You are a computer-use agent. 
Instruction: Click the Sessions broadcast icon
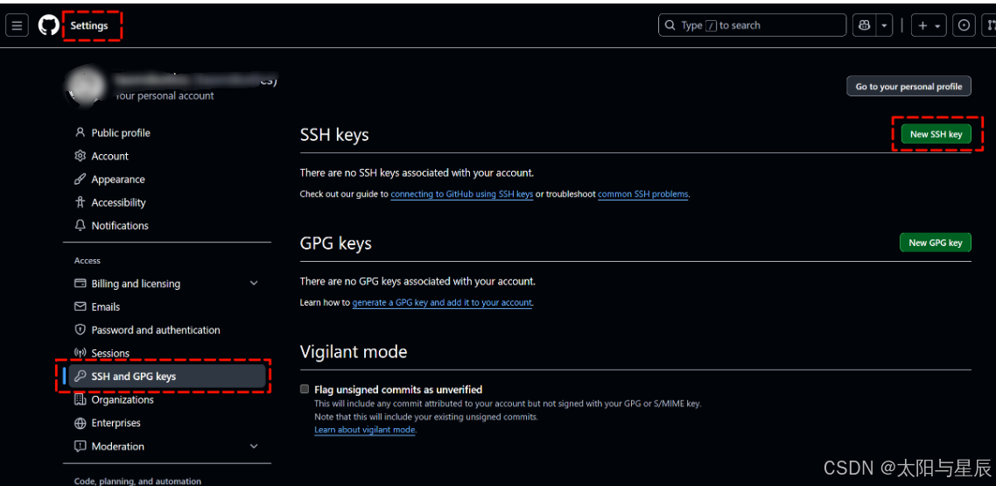80,353
